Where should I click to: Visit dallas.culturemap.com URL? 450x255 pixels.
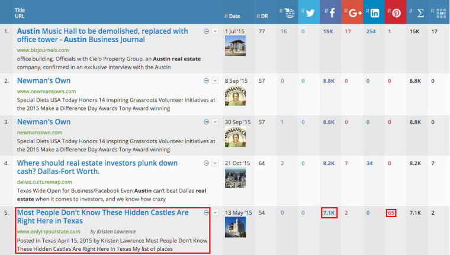[x=44, y=182]
